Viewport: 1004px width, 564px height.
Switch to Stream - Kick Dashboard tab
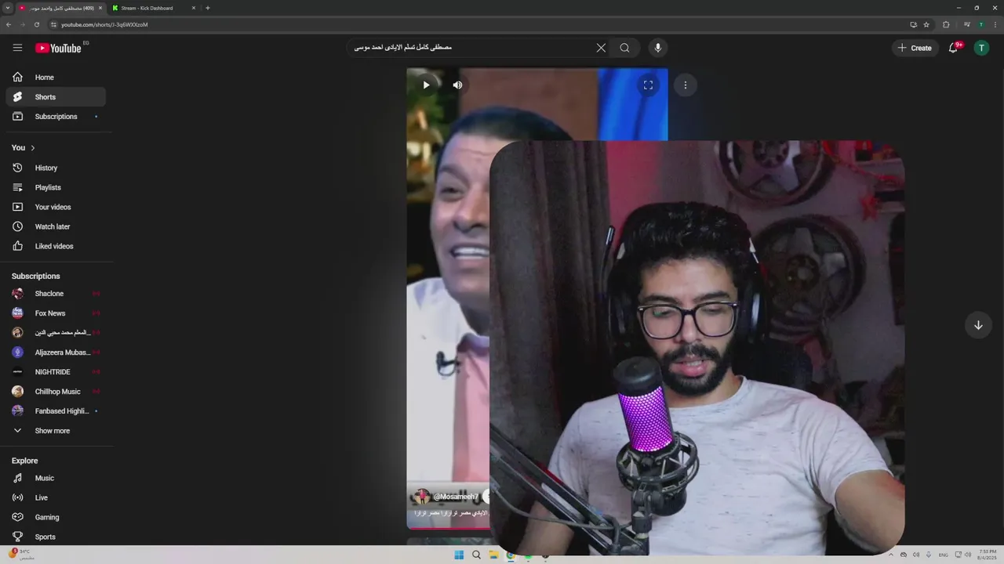[x=153, y=8]
